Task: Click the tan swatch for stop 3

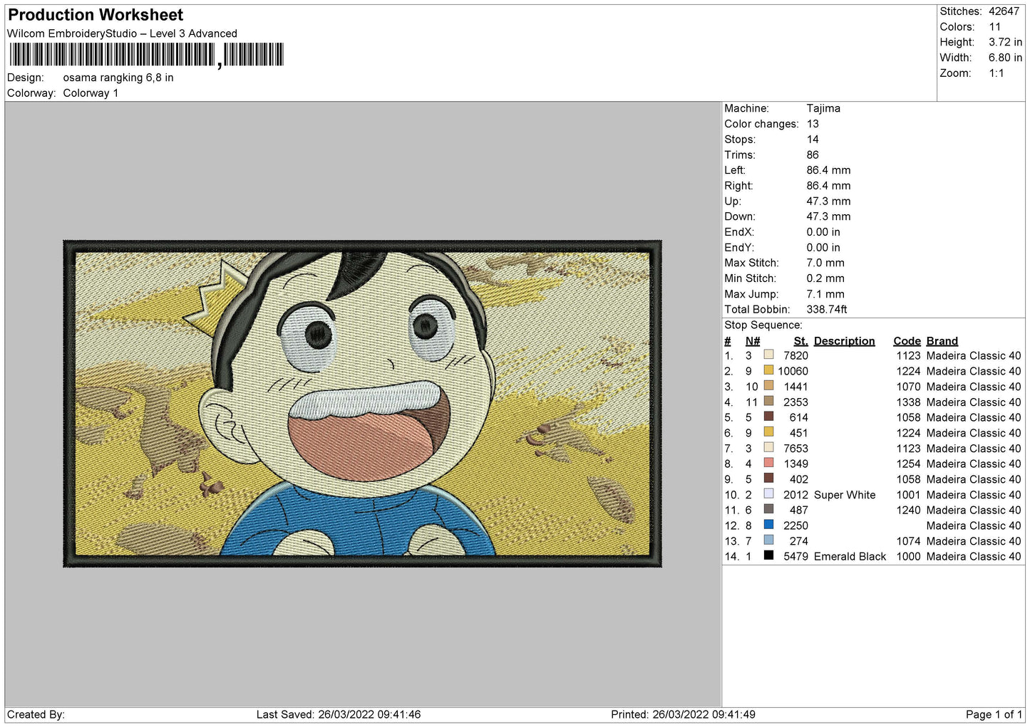Action: pyautogui.click(x=768, y=386)
